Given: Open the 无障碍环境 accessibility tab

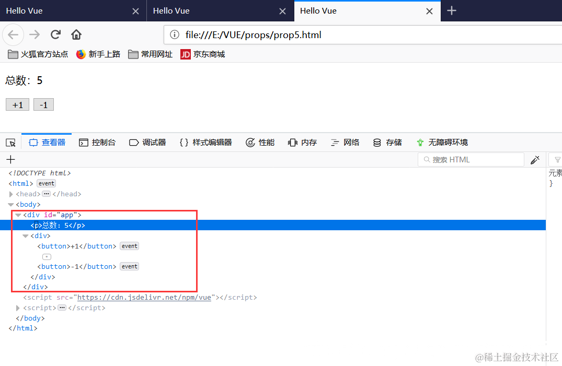Looking at the screenshot, I should (442, 143).
